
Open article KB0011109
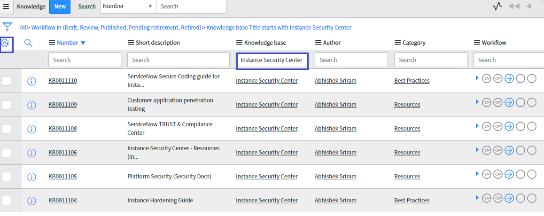pos(63,105)
